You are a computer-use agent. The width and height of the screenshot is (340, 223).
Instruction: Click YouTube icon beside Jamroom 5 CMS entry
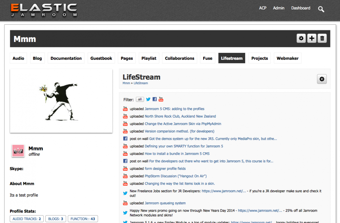(x=125, y=109)
